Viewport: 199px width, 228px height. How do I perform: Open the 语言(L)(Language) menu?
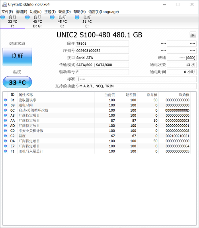point(103,12)
